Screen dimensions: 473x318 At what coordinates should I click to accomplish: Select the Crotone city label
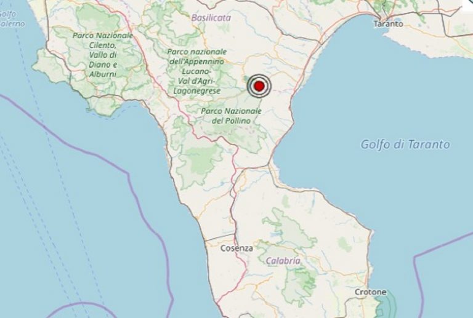tap(370, 292)
